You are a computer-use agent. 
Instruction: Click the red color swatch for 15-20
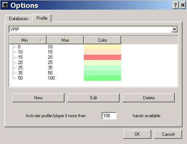pos(102,57)
